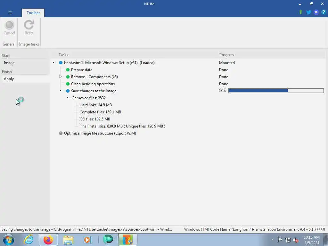
Task: Open the hamburger menu button
Action: point(10,13)
